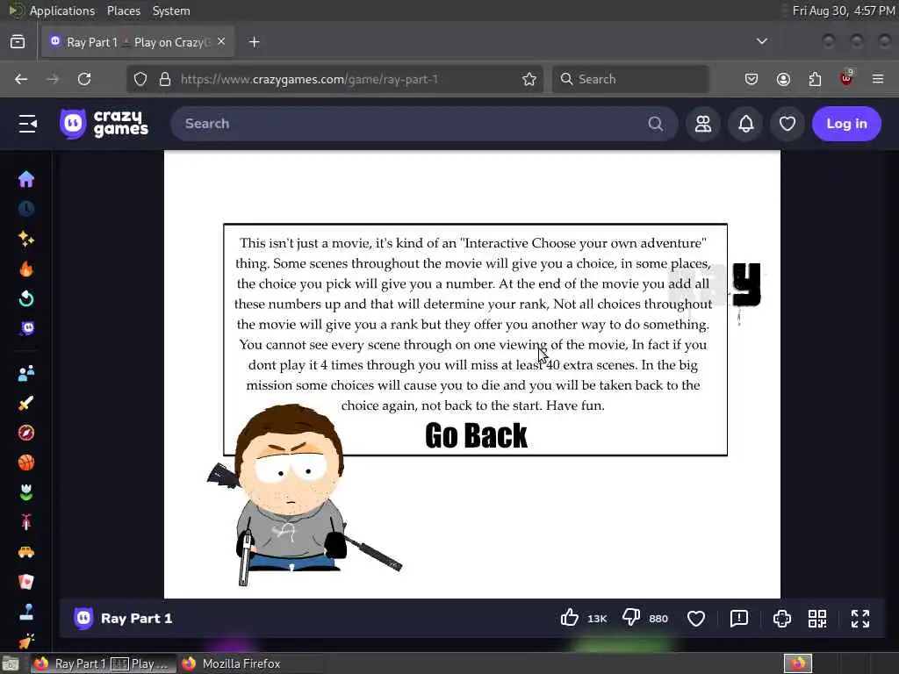Bookmark this page with the star

[529, 79]
